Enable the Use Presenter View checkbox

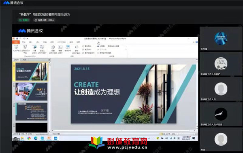click(98, 53)
